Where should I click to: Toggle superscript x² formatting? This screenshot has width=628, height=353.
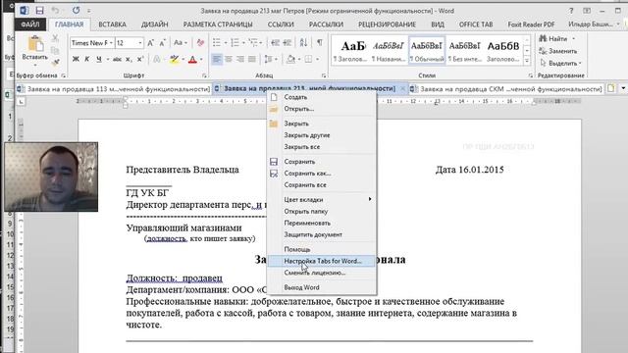coord(140,59)
